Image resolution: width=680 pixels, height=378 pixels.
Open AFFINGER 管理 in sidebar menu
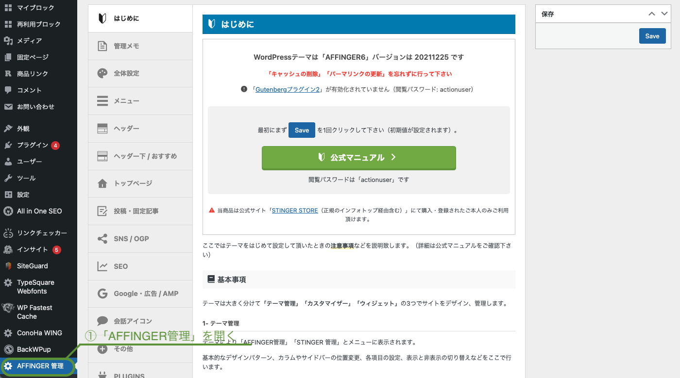click(x=38, y=366)
